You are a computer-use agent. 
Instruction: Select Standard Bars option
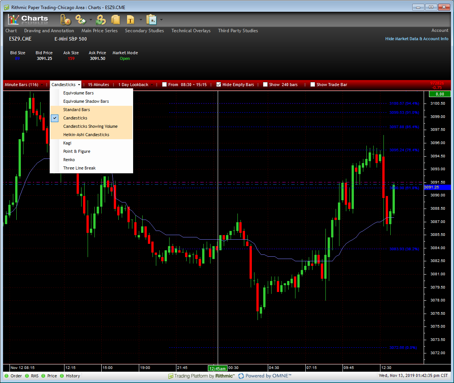click(91, 110)
